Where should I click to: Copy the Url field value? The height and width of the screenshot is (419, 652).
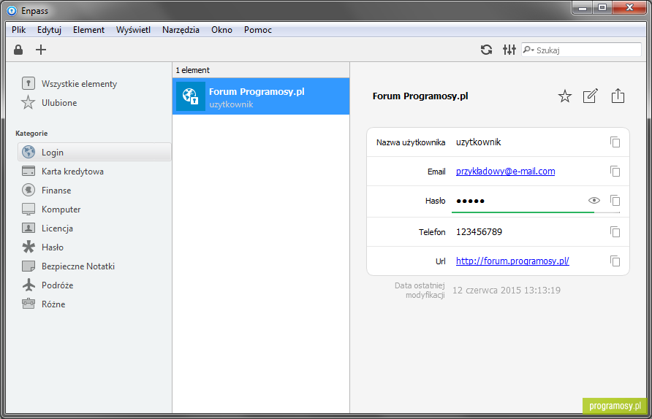615,261
